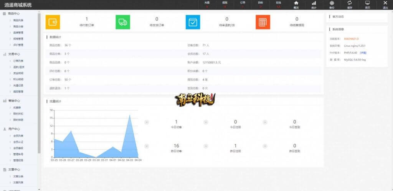This screenshot has width=393, height=191.
Task: Collapse the 交易中心 sidebar section
Action: 14,54
